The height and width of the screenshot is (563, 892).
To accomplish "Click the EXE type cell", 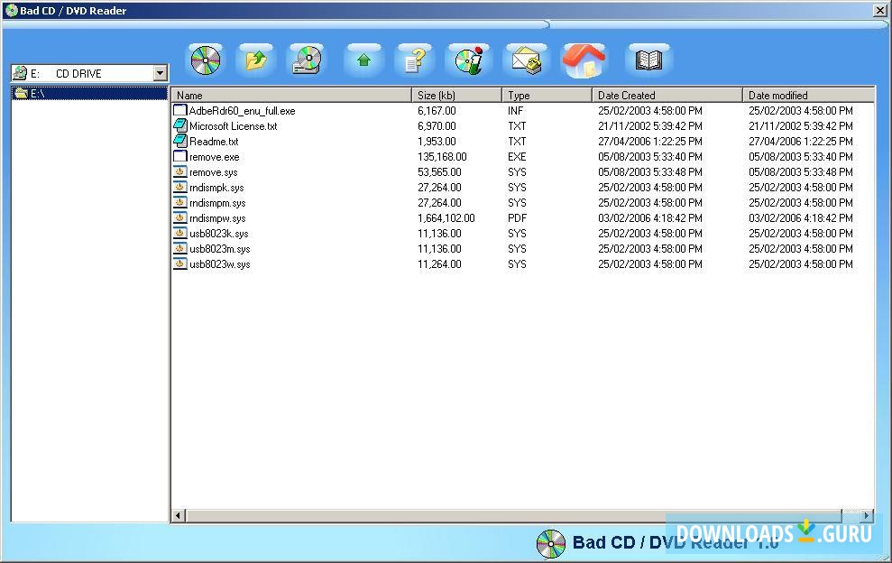I will [x=517, y=157].
